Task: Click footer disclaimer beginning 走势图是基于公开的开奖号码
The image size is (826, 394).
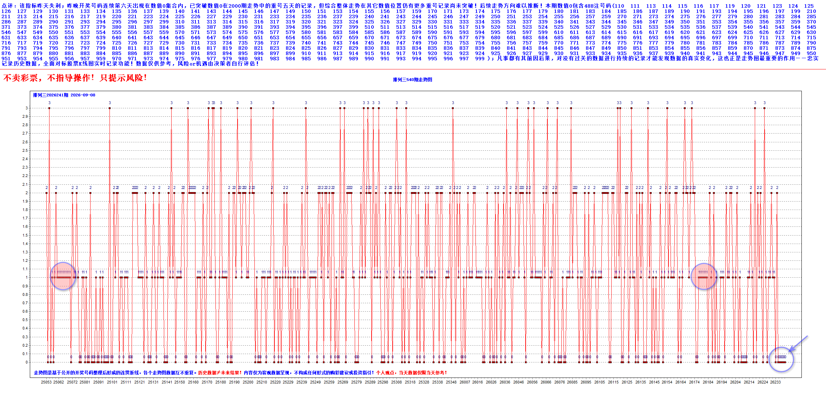Action: (115, 373)
